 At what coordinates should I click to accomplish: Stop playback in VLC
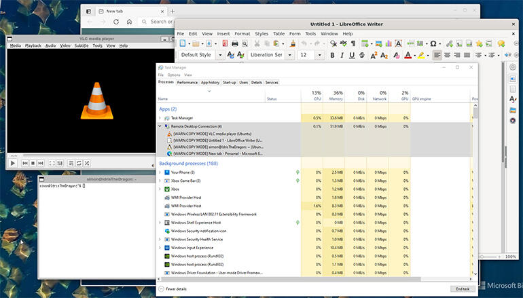coord(33,163)
